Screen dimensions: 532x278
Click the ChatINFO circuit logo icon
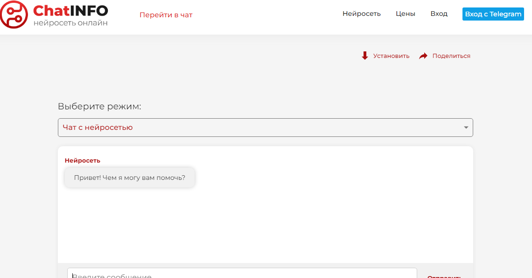coord(14,14)
